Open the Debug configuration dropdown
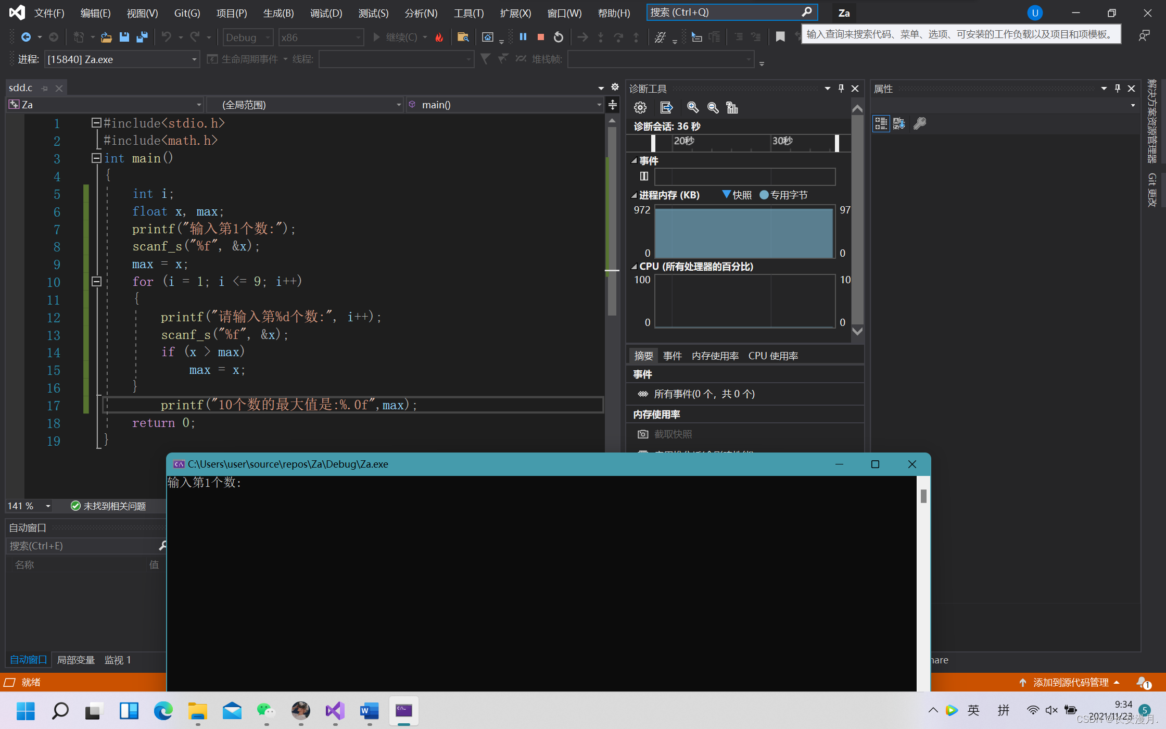Image resolution: width=1166 pixels, height=729 pixels. pos(248,37)
